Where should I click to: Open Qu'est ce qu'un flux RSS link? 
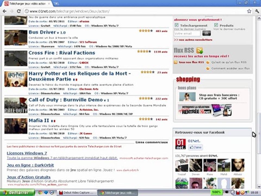pos(229,62)
